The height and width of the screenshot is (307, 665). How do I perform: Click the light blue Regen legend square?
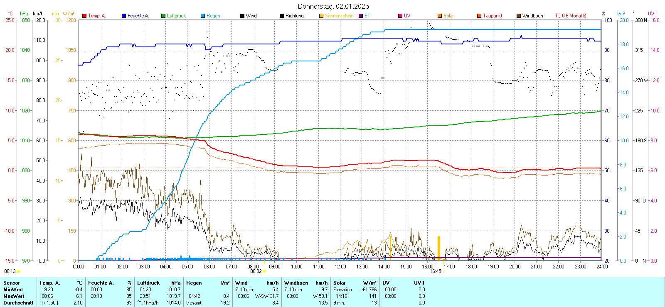click(203, 16)
